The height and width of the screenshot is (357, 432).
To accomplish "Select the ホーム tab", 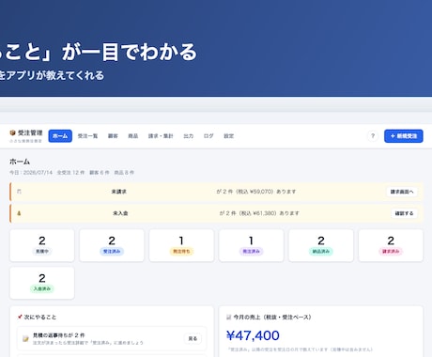I will click(60, 136).
